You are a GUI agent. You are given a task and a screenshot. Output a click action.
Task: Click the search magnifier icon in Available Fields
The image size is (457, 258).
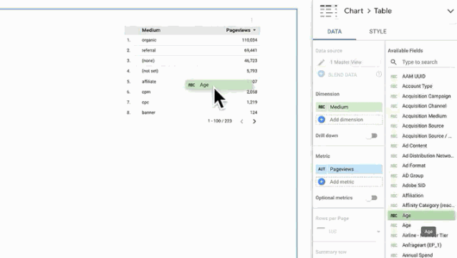(x=393, y=62)
